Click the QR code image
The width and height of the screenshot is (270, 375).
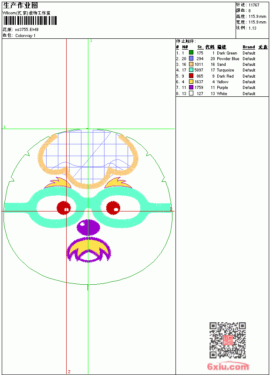tap(228, 340)
